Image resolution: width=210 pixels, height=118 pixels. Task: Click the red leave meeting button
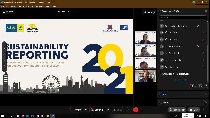click(x=136, y=110)
